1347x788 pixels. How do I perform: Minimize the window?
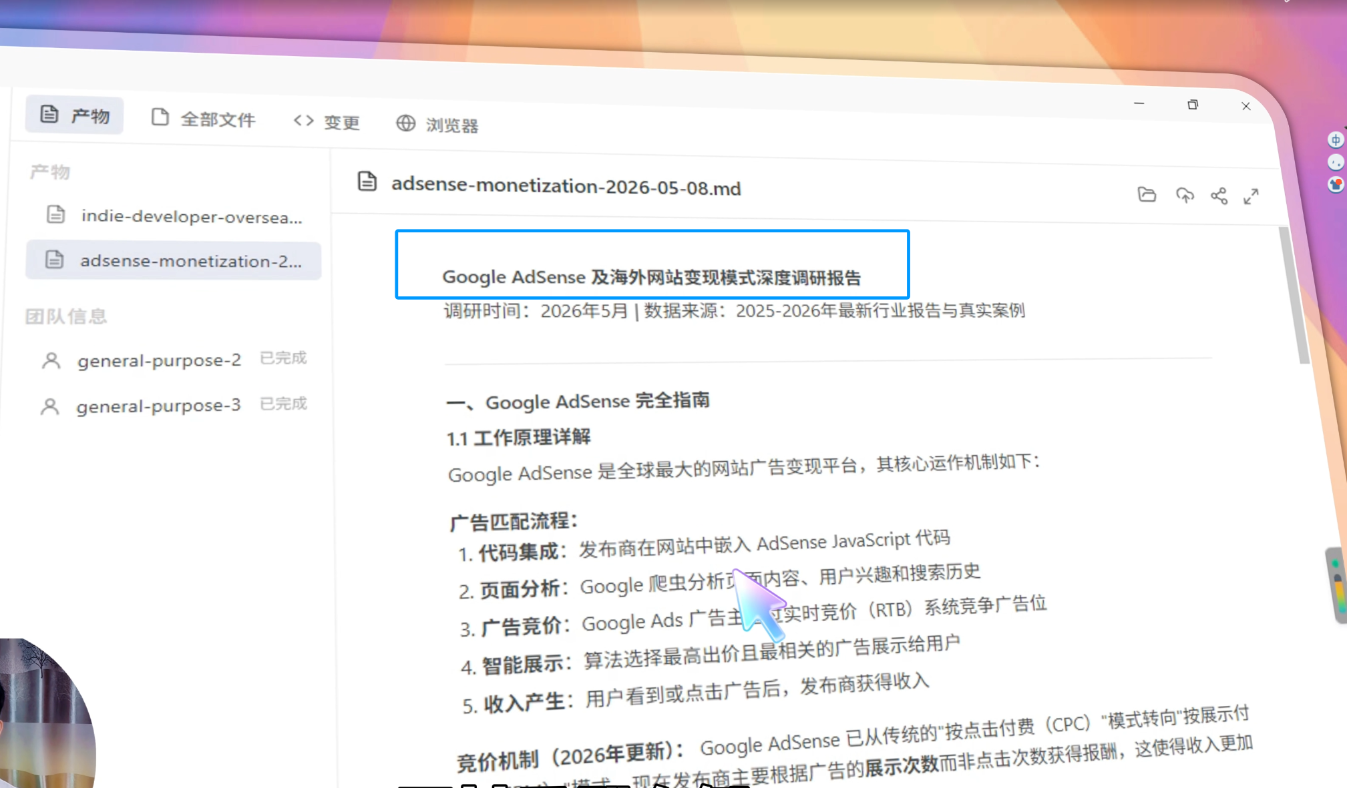(x=1139, y=103)
